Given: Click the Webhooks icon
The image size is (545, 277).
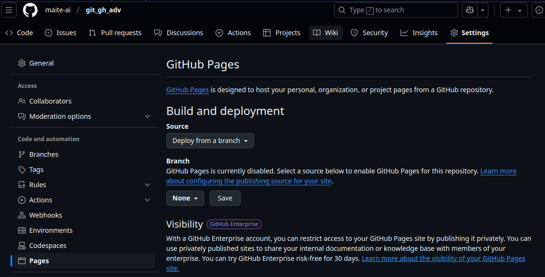Looking at the screenshot, I should pyautogui.click(x=22, y=215).
